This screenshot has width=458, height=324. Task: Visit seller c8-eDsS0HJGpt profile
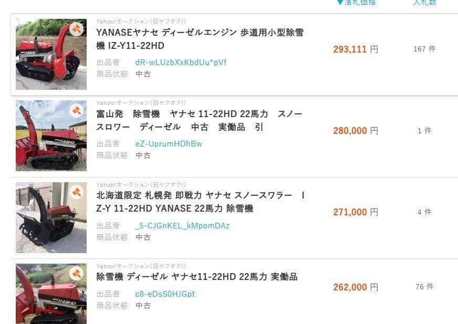(165, 294)
